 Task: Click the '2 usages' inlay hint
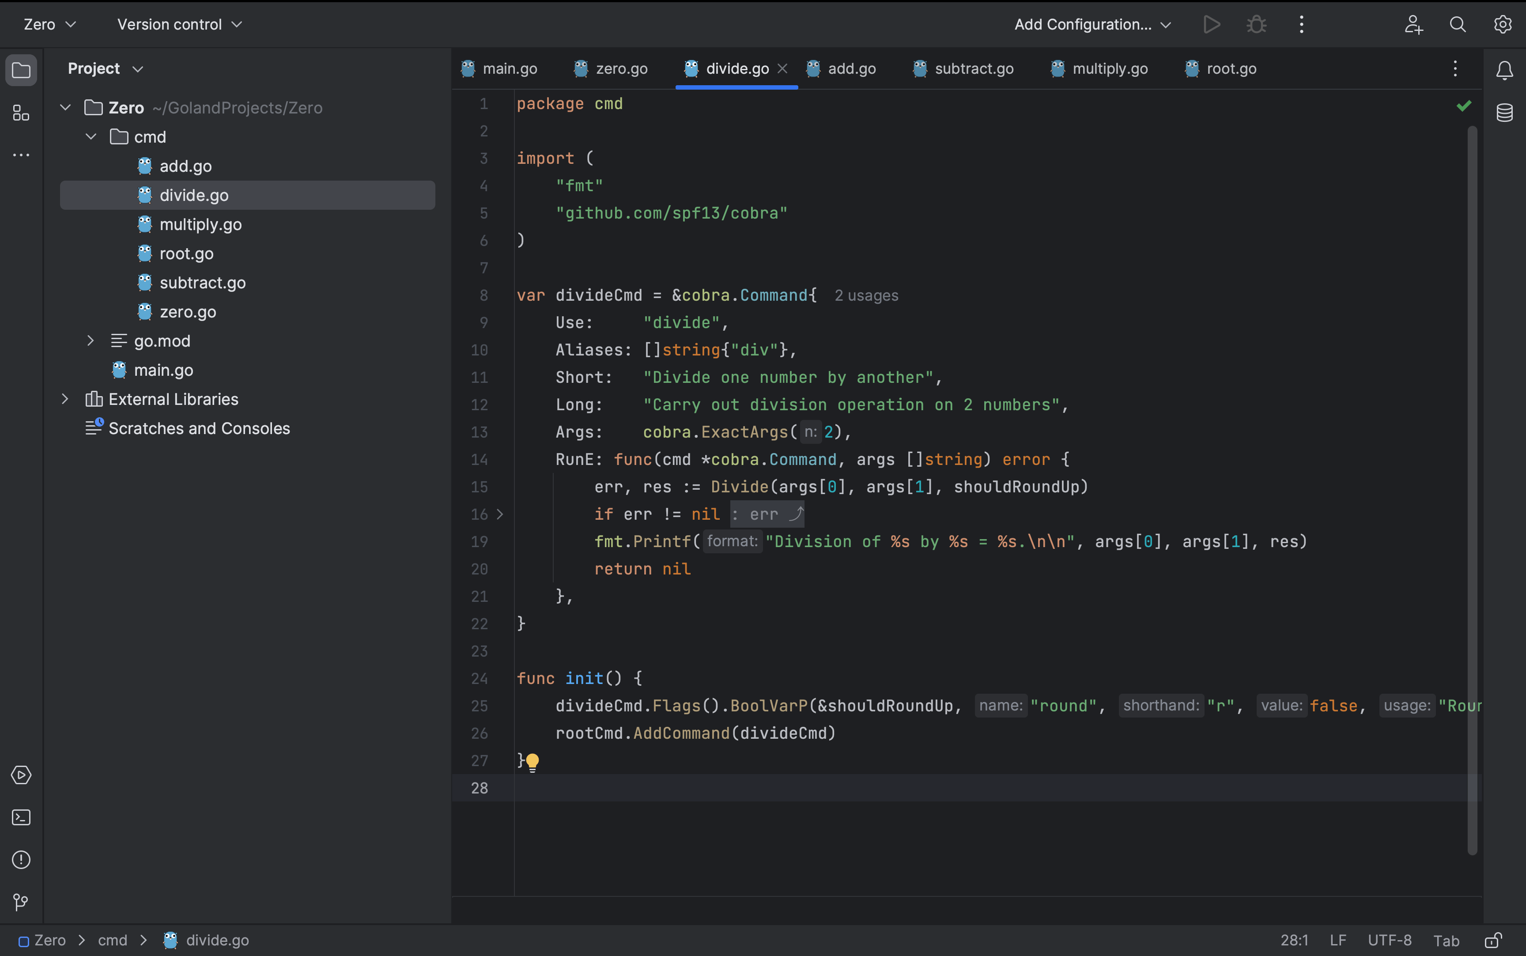point(866,295)
